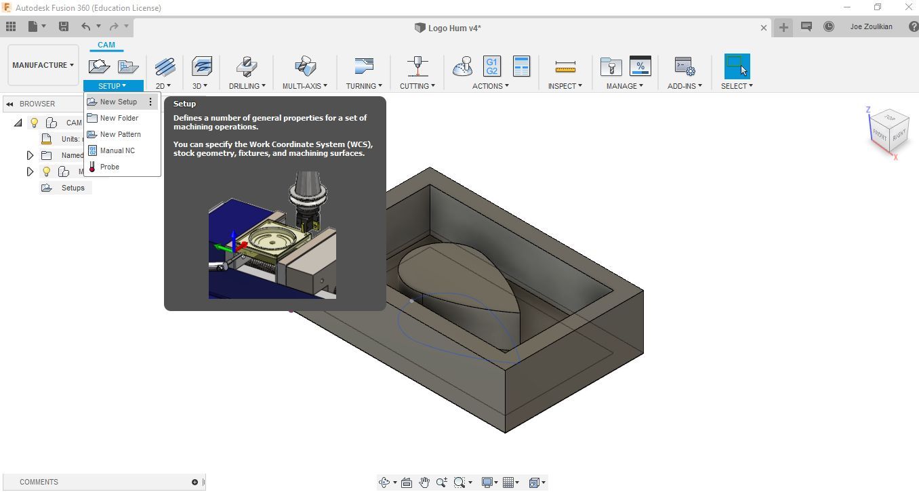Screen dimensions: 919x492
Task: Click the 2D milling toolpath icon
Action: click(165, 66)
